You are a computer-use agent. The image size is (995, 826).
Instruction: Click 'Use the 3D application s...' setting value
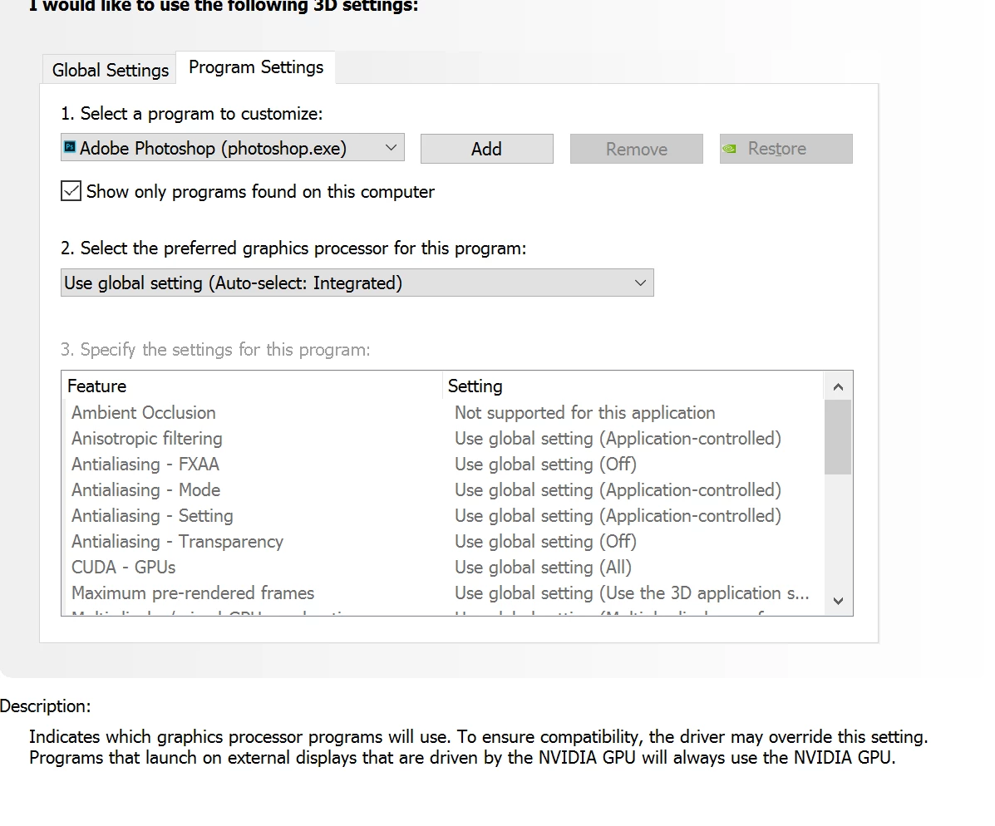click(x=632, y=593)
